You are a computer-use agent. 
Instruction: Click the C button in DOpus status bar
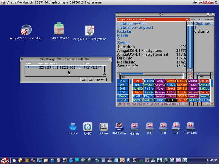tap(204, 104)
